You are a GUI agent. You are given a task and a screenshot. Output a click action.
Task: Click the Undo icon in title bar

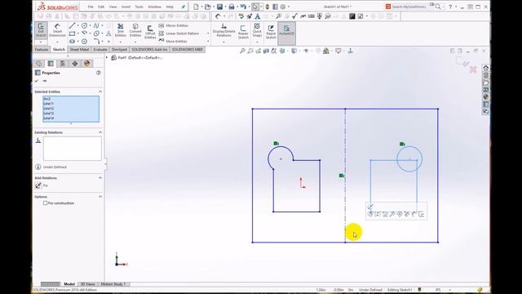pos(243,7)
